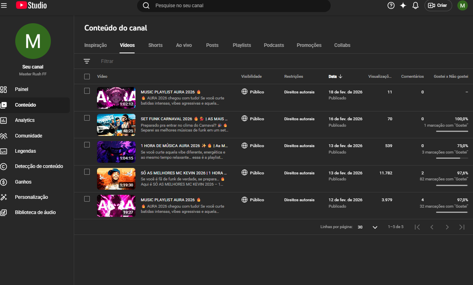Open the hamburger menu icon
This screenshot has width=473, height=285.
coord(4,6)
